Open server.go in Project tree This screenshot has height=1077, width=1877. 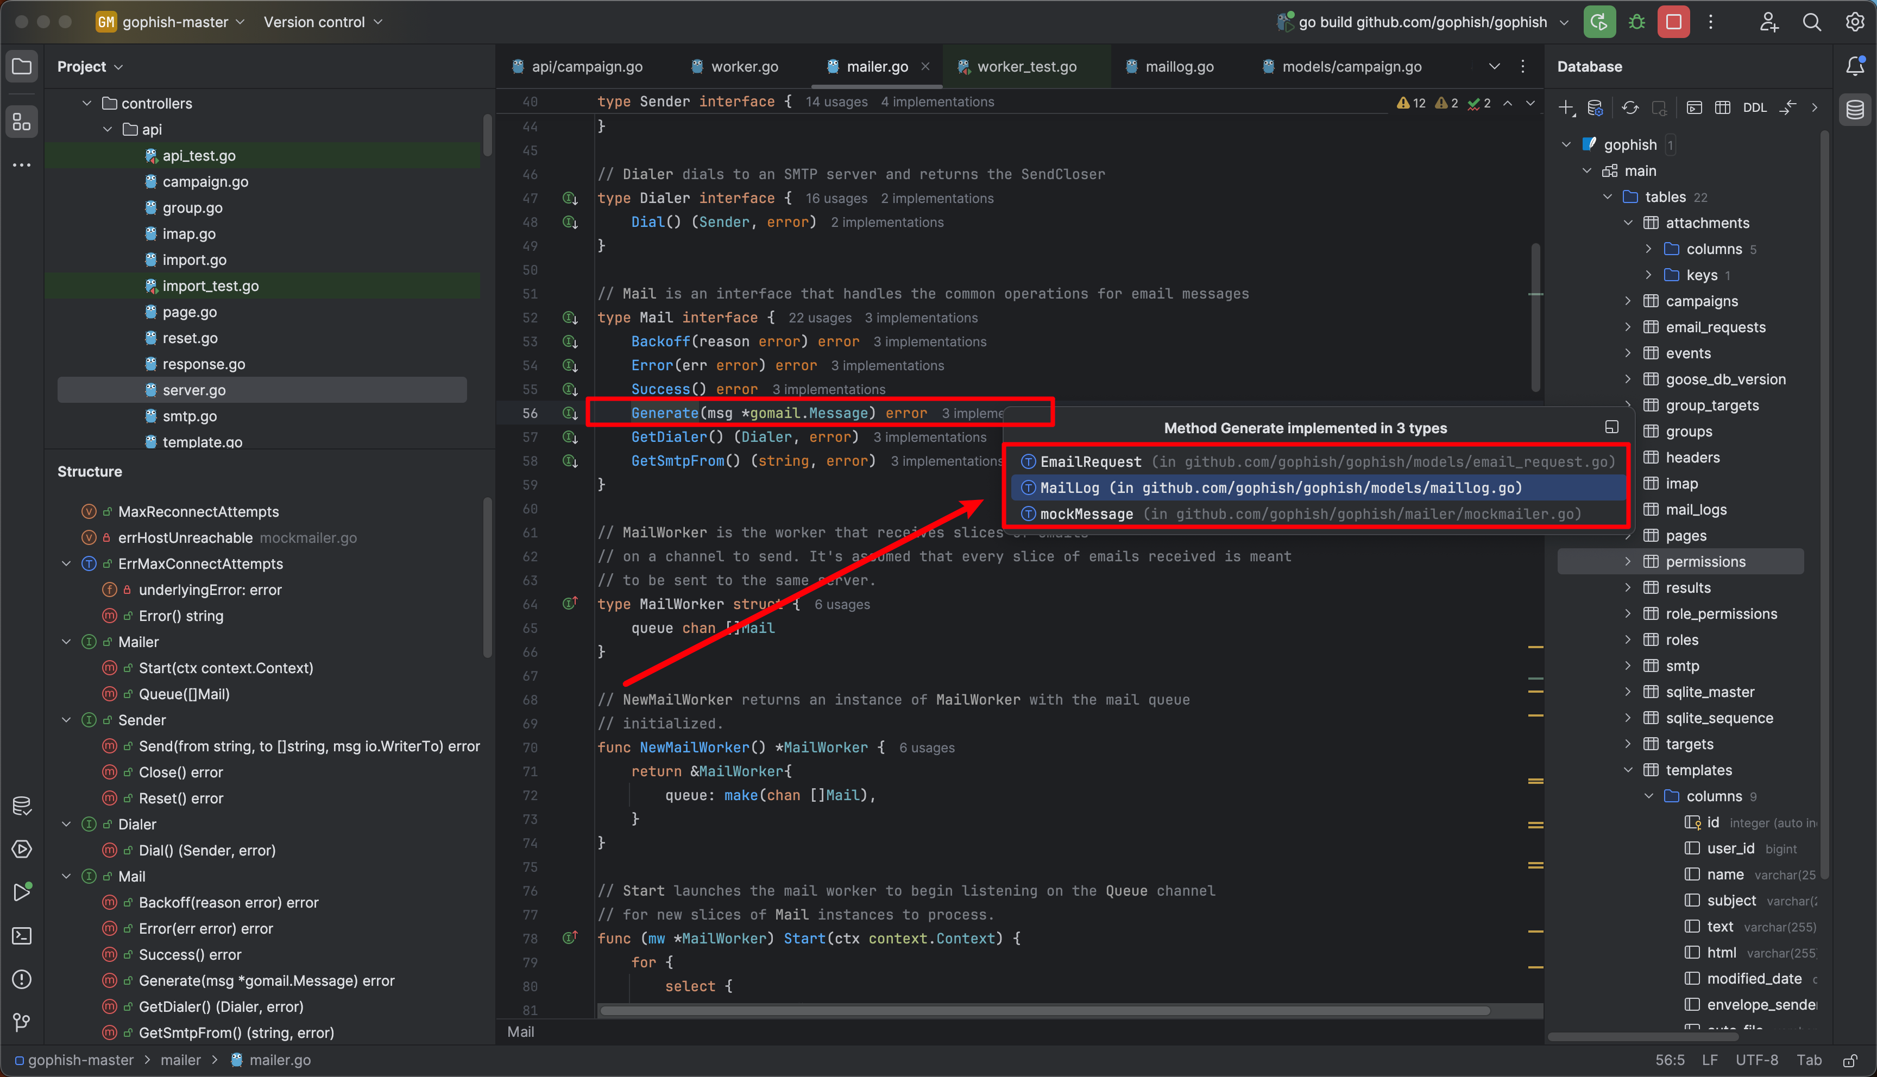[262, 390]
